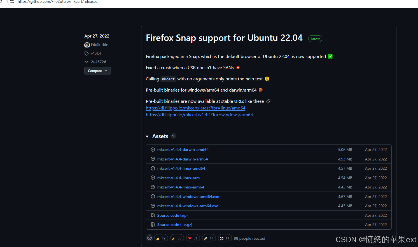The image size is (418, 247).
Task: Open the FiloSottile profile link
Action: click(x=99, y=45)
